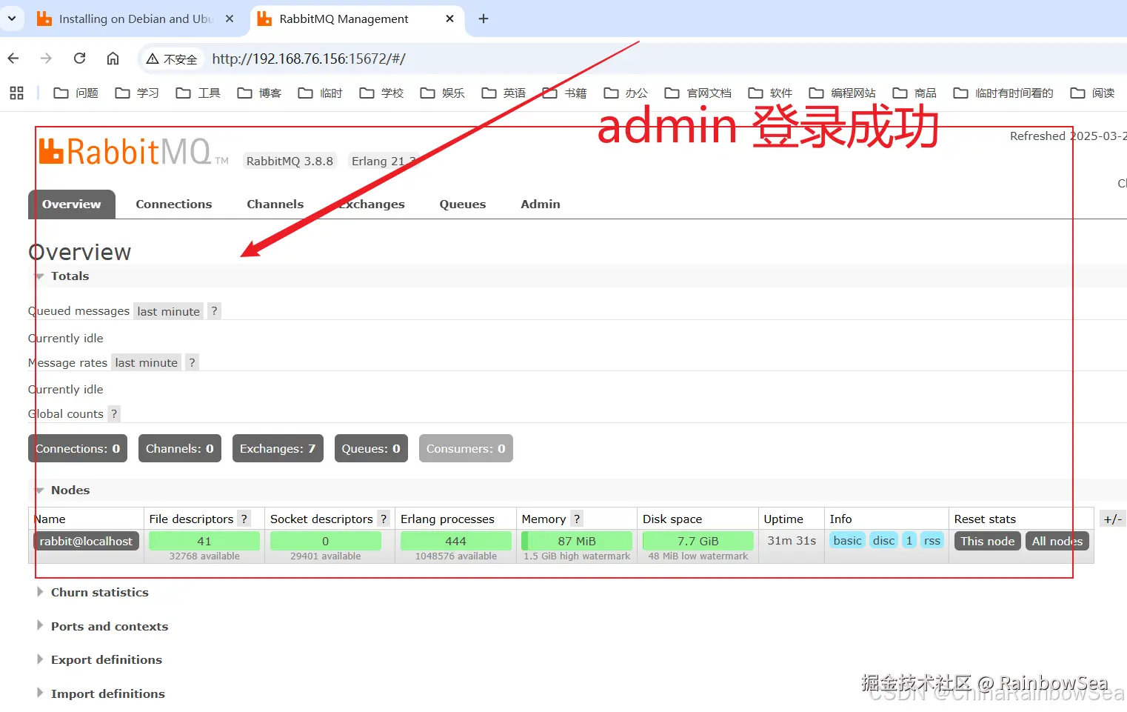1127x712 pixels.
Task: Open help for Queued messages
Action: click(x=214, y=311)
